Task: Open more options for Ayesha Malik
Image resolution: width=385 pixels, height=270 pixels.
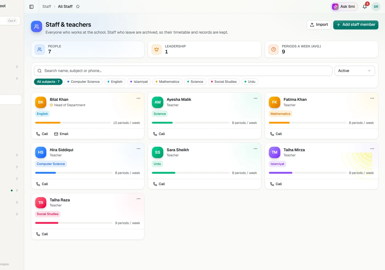Action: click(x=255, y=98)
